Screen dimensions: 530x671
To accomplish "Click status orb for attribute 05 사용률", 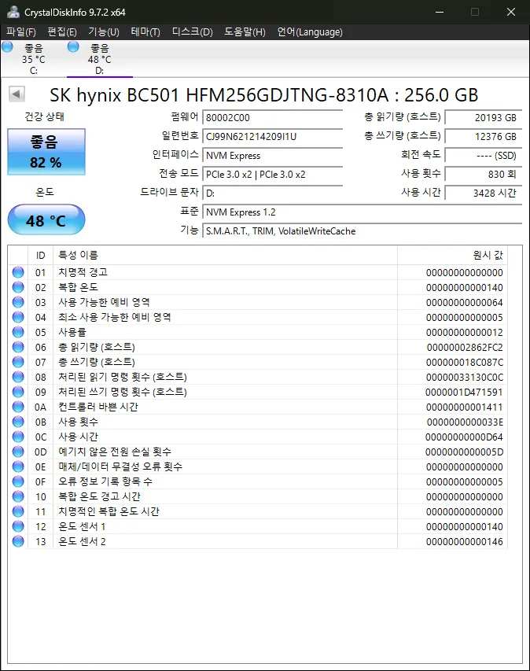I will pyautogui.click(x=18, y=332).
